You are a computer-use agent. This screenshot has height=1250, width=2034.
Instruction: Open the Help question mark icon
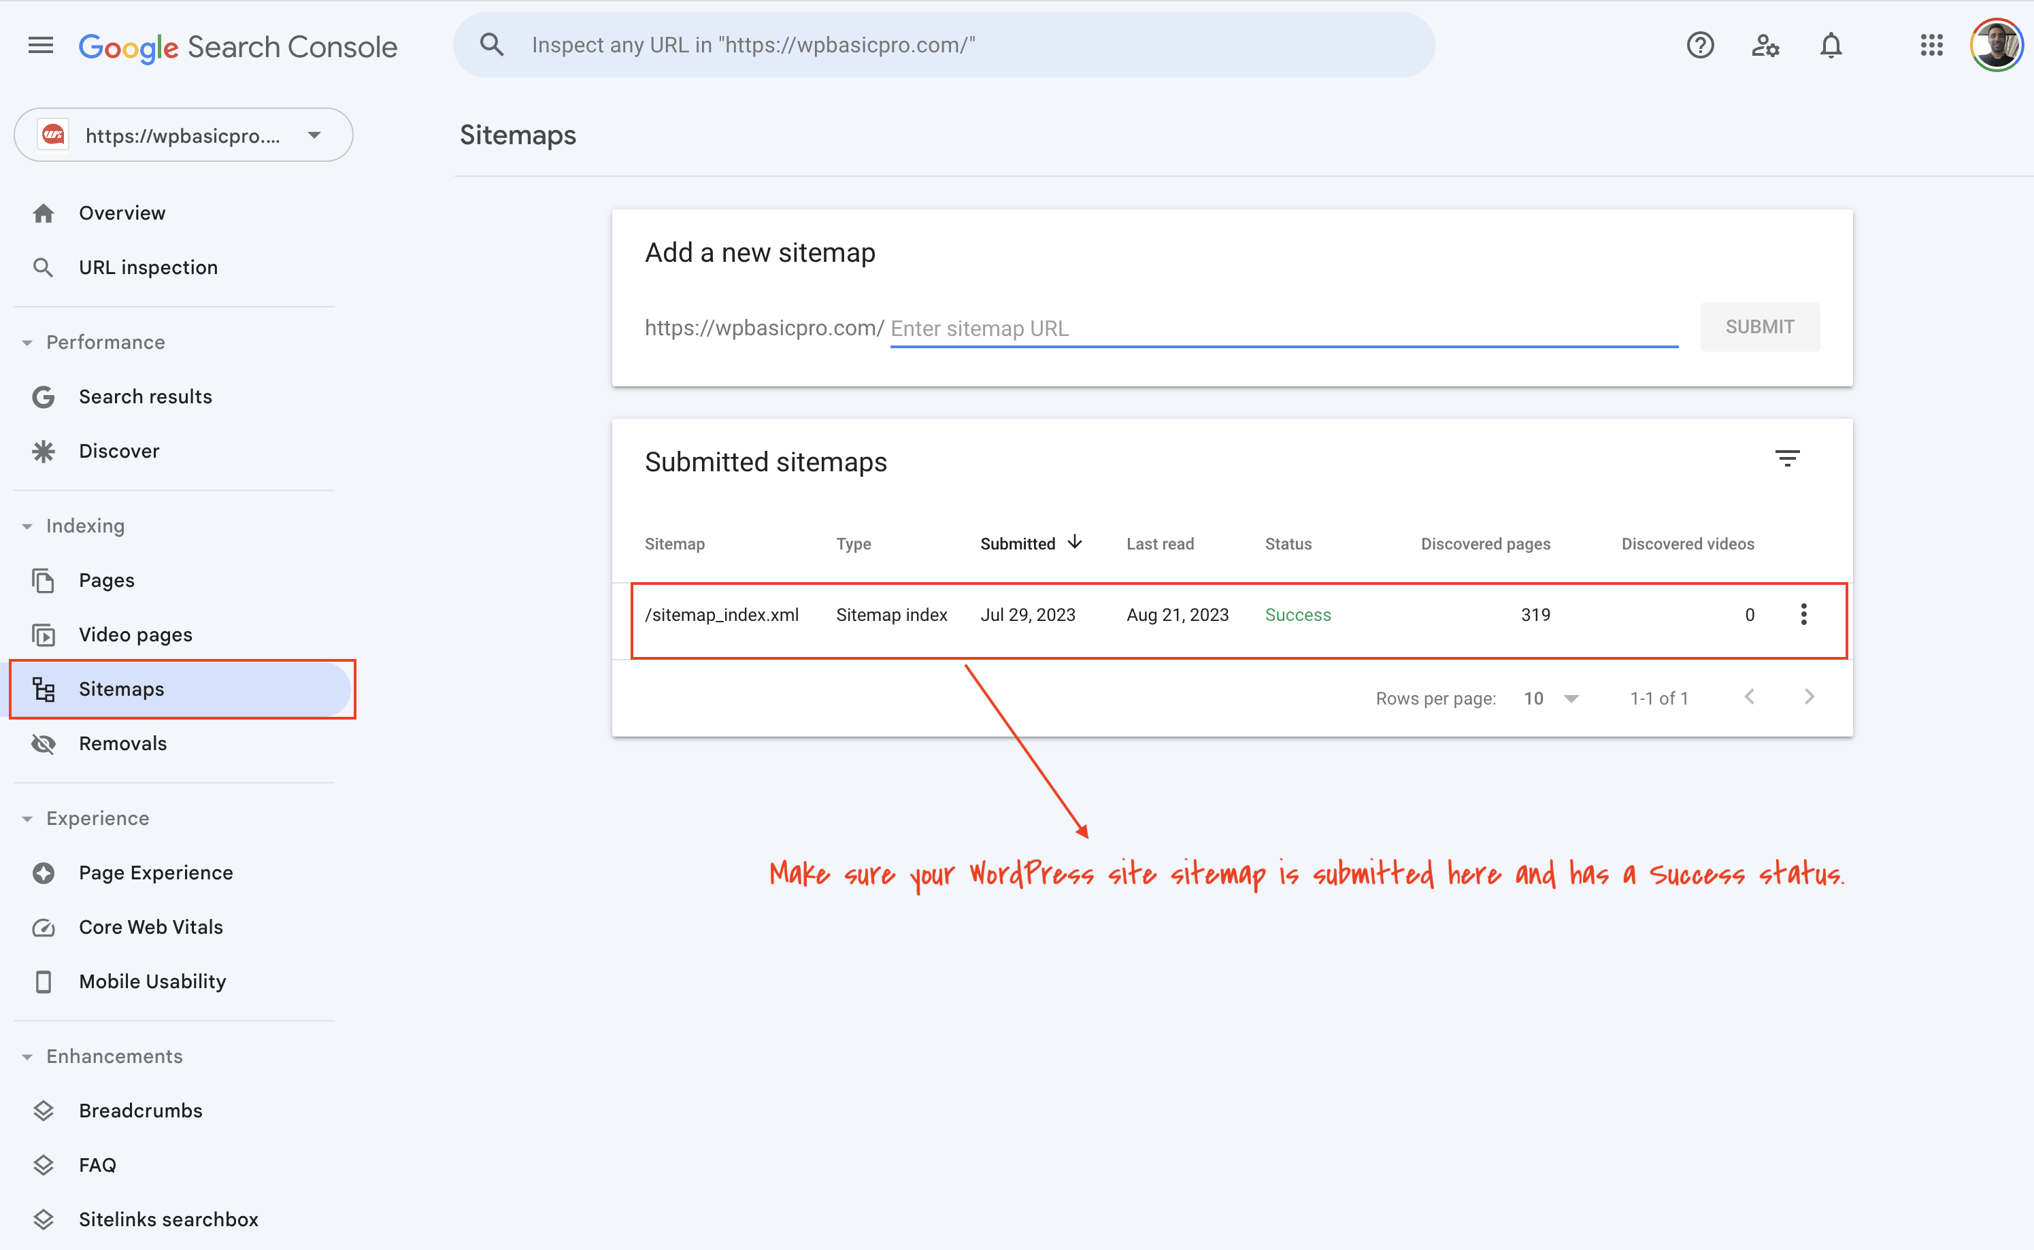[x=1700, y=46]
